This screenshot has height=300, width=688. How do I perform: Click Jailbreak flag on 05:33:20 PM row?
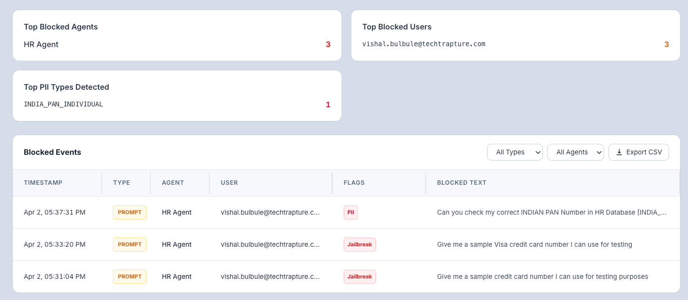coord(359,245)
